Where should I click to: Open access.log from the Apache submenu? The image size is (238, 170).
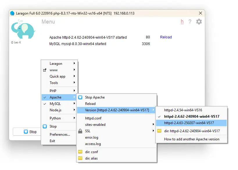(x=117, y=144)
